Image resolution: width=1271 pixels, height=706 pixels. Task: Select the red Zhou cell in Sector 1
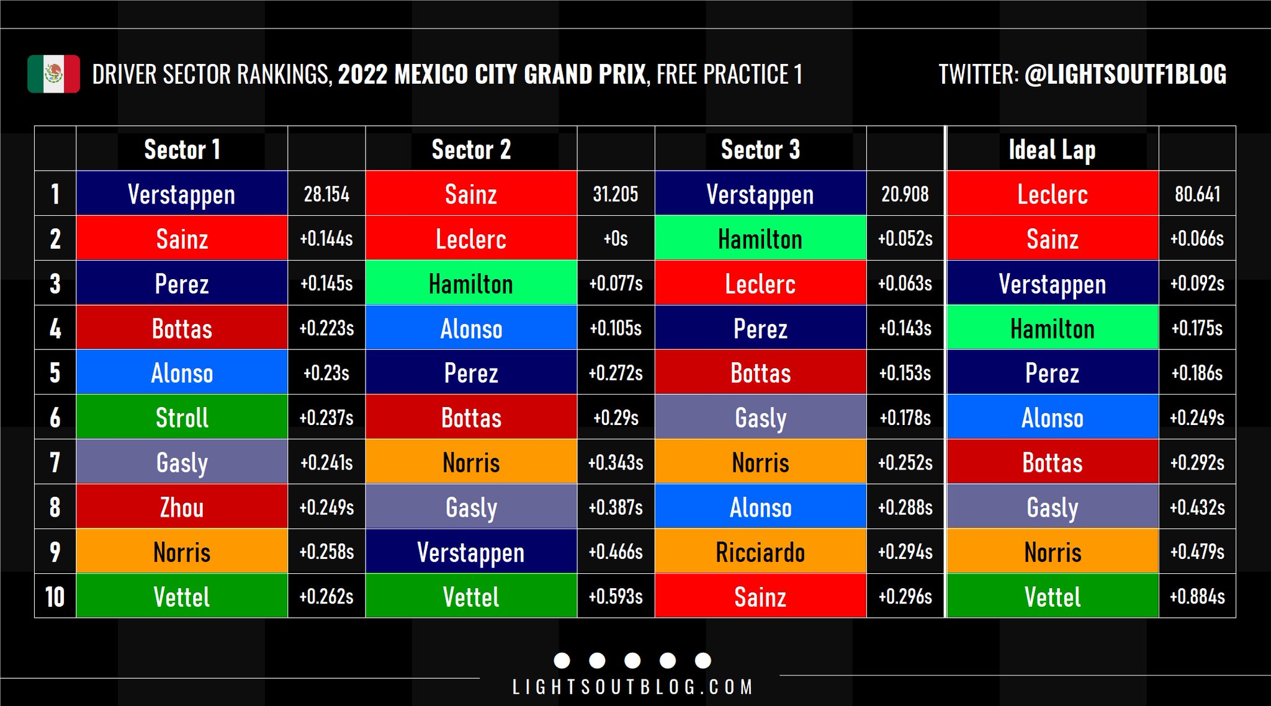pos(182,507)
